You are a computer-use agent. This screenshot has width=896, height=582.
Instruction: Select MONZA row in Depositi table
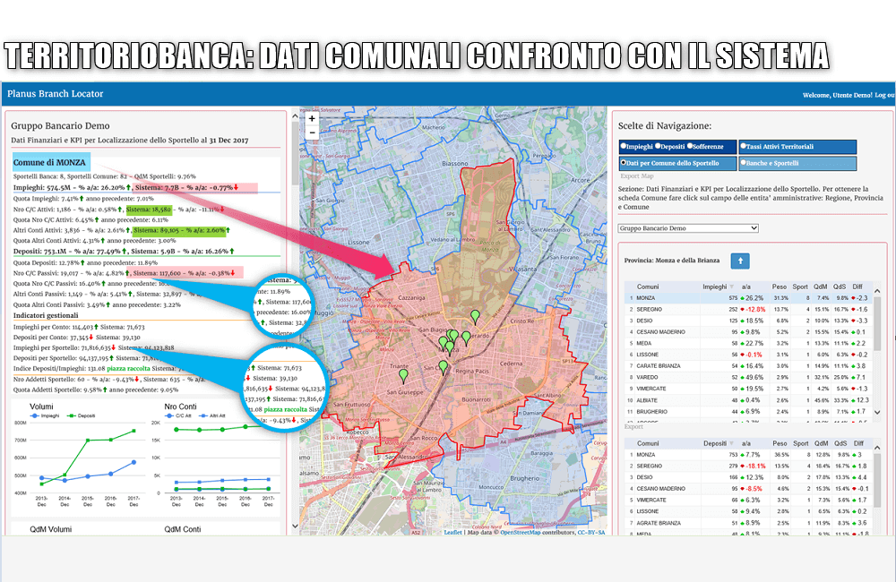(747, 455)
